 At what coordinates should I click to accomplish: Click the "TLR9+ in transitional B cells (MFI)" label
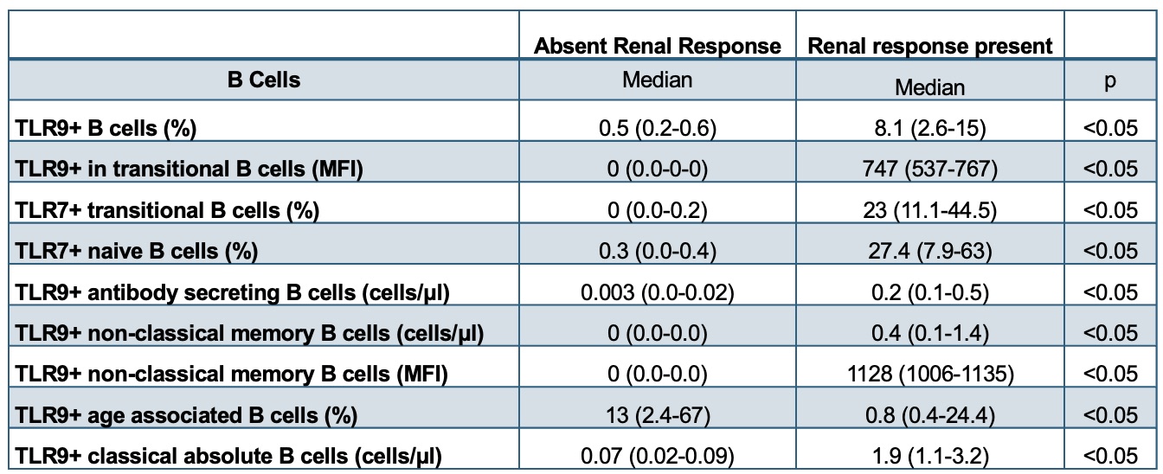(187, 170)
